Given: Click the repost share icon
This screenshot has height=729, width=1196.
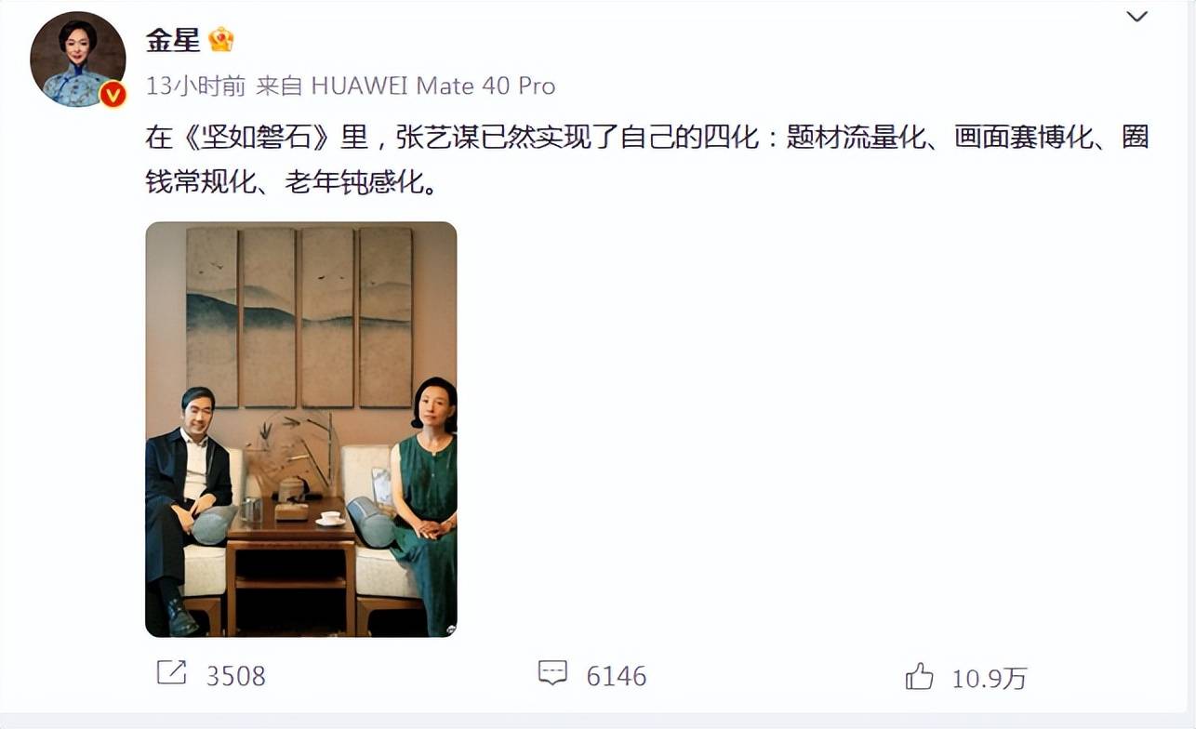Looking at the screenshot, I should pyautogui.click(x=171, y=673).
